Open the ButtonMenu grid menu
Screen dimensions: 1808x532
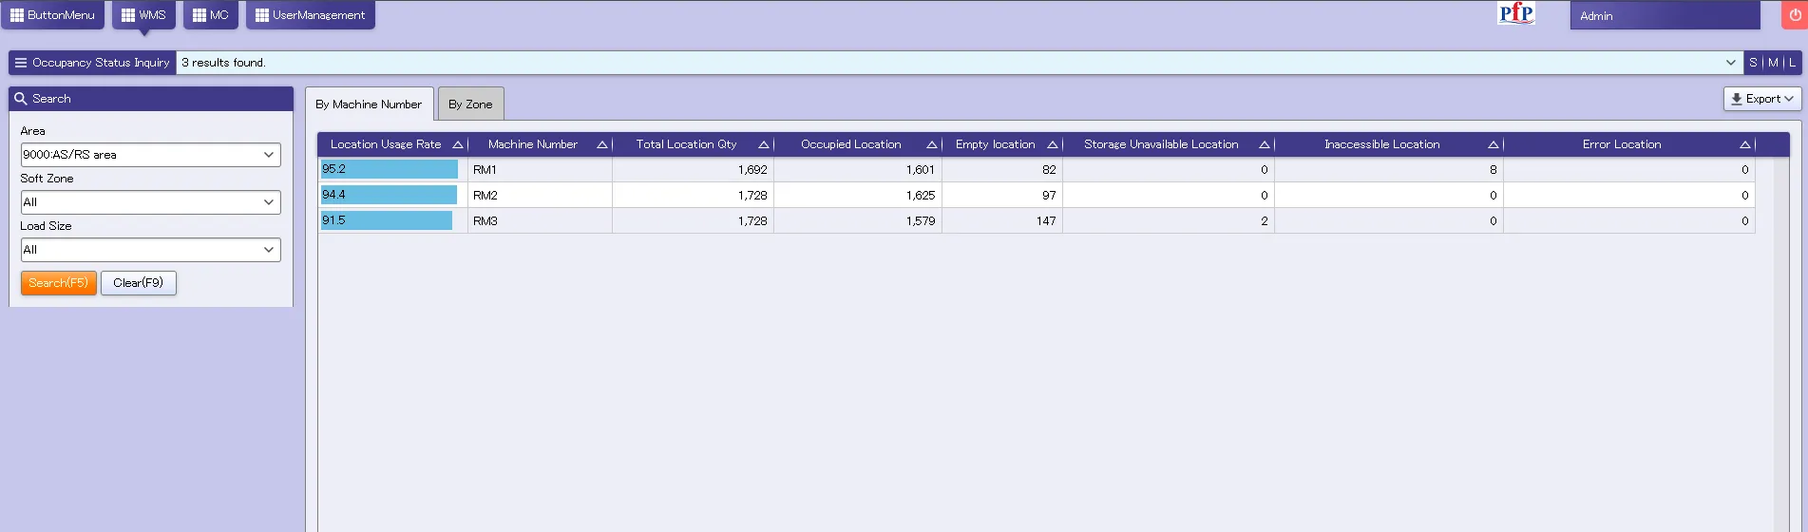click(52, 15)
